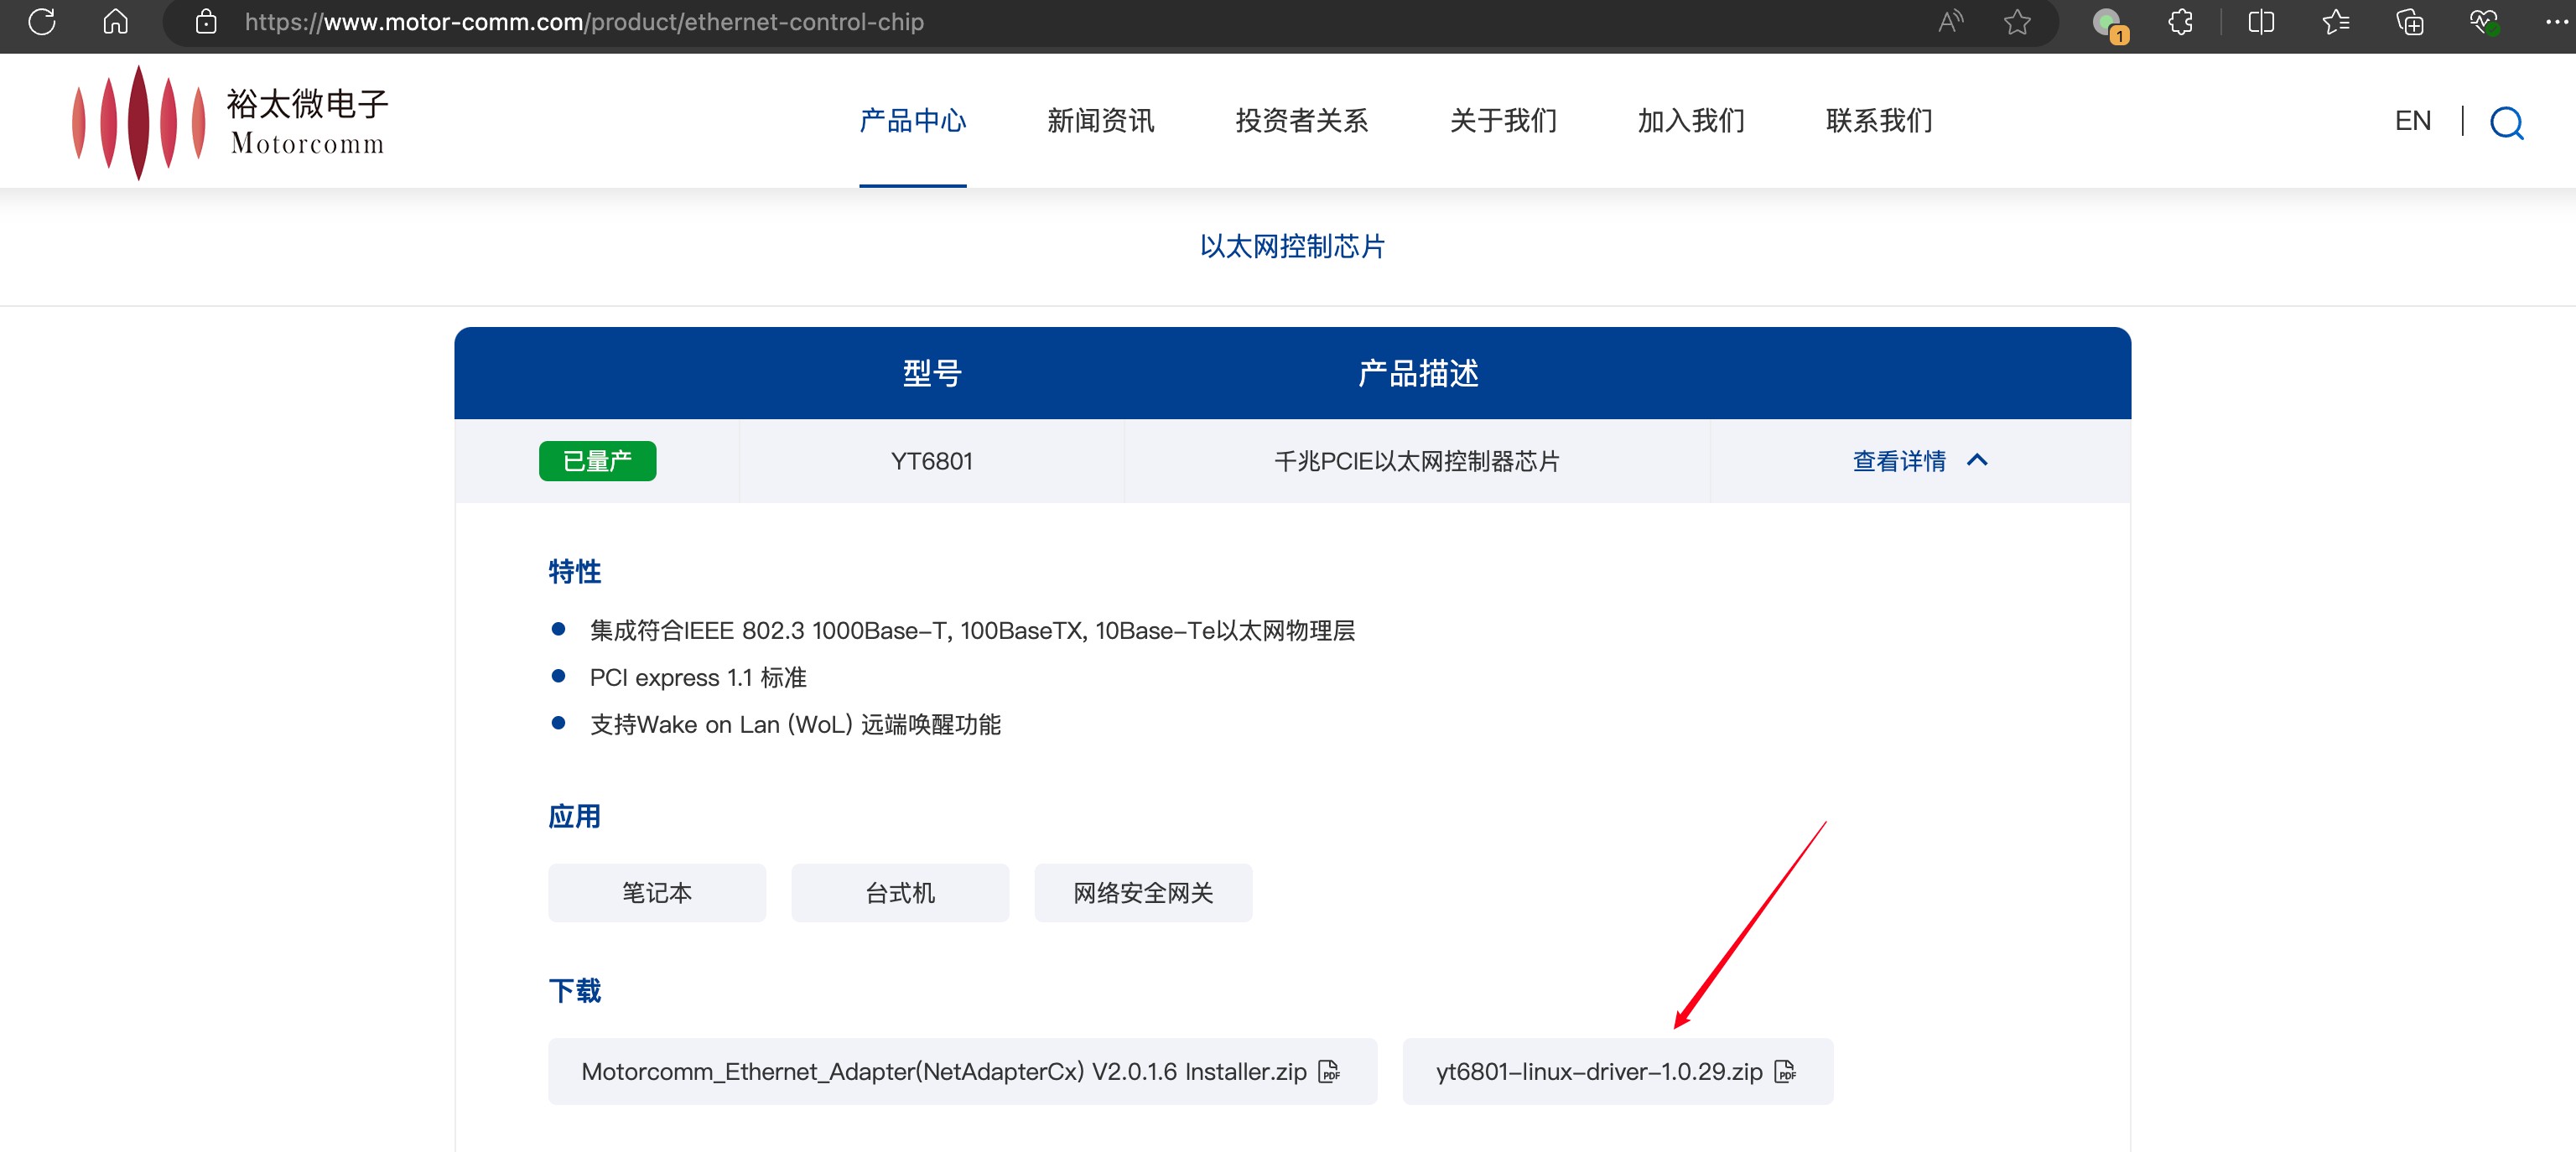Click the 应用 section heading
This screenshot has height=1152, width=2576.
(x=574, y=816)
